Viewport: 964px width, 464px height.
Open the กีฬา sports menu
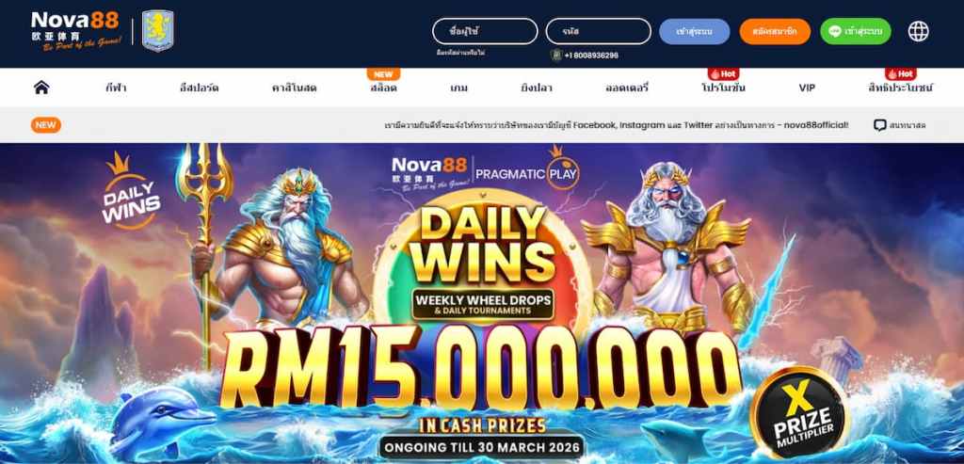click(x=116, y=88)
